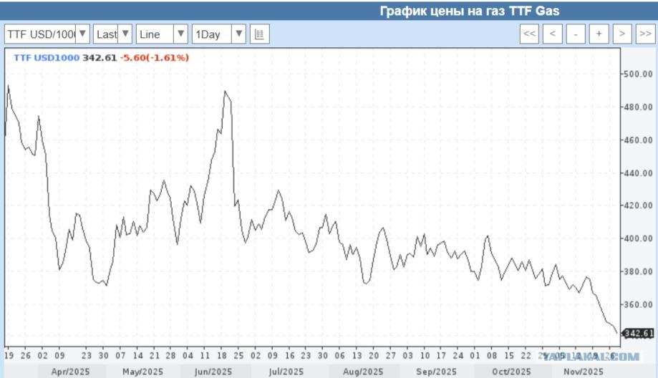
Task: Click the June peak near 490 on the line
Action: point(225,91)
